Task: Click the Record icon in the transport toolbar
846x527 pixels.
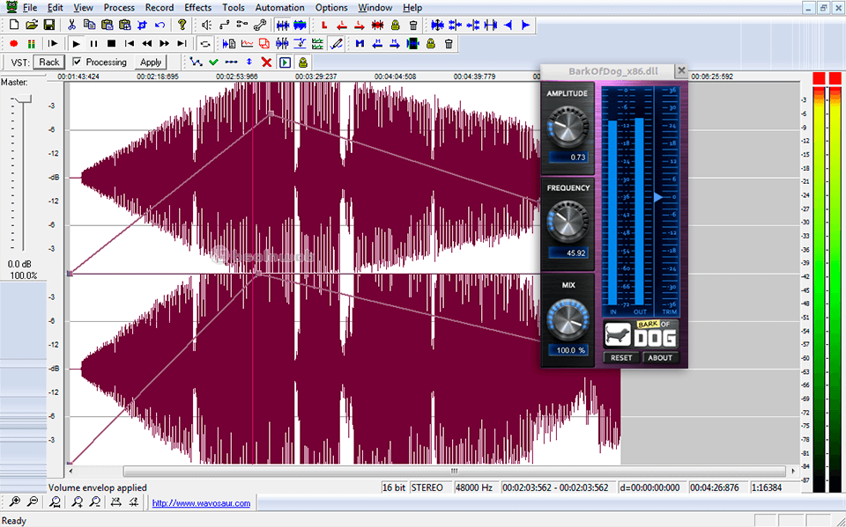Action: pyautogui.click(x=13, y=42)
